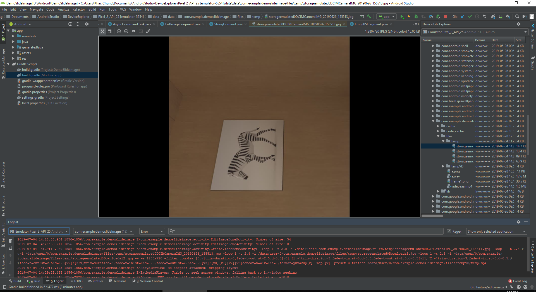The height and width of the screenshot is (292, 536).
Task: Run the app with green play icon
Action: [402, 17]
